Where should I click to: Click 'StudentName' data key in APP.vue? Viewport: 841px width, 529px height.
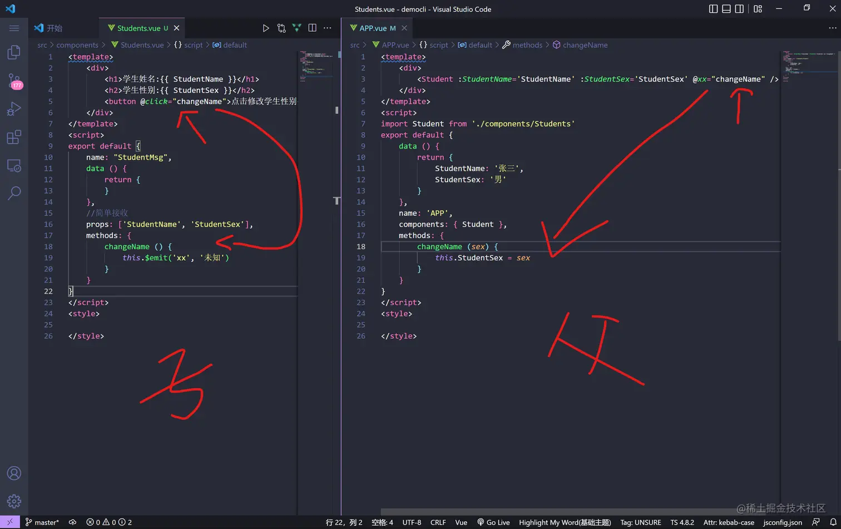(459, 168)
